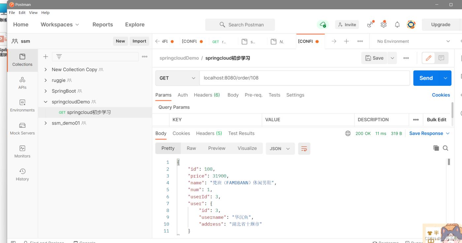
Task: Click the filter icon in collections search
Action: click(x=59, y=57)
